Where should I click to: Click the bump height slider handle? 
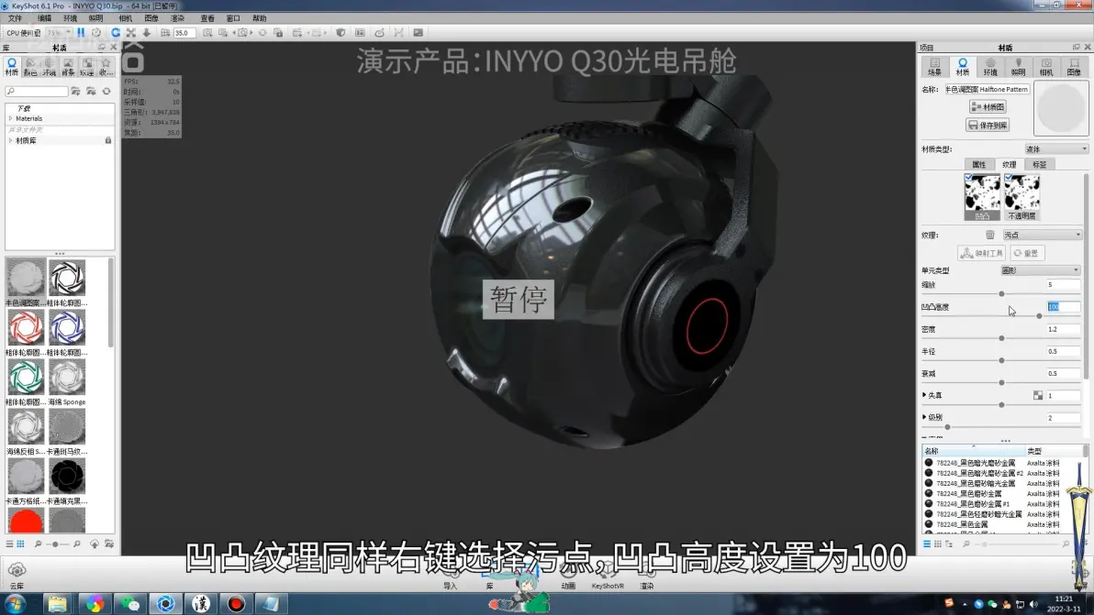pyautogui.click(x=1039, y=316)
